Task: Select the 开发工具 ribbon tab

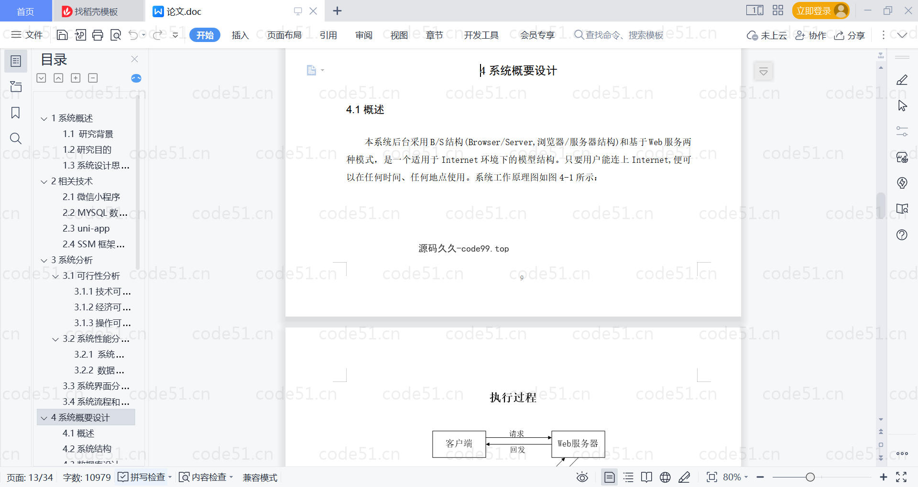Action: [481, 35]
